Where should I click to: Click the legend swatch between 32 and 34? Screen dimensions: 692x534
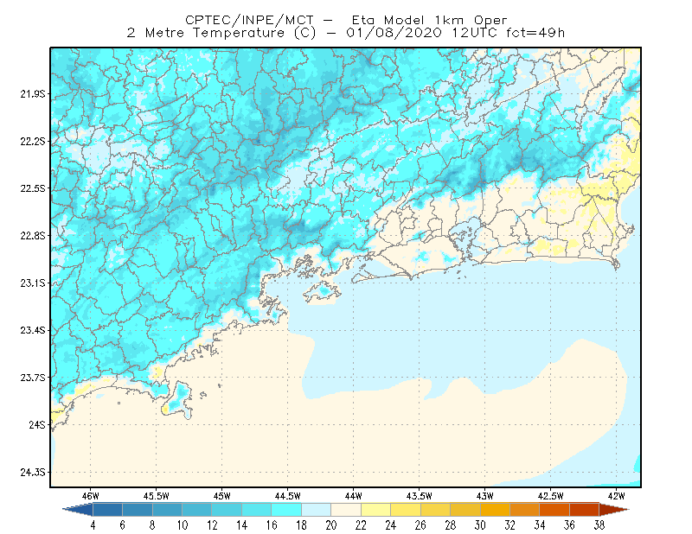525,510
